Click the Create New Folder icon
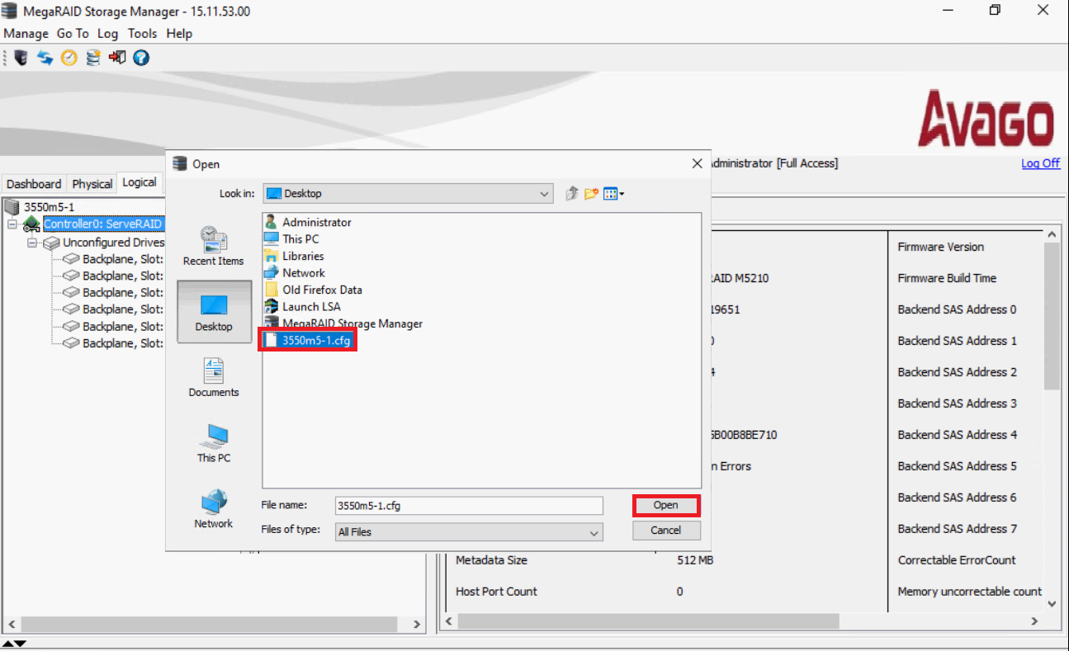 (x=591, y=194)
